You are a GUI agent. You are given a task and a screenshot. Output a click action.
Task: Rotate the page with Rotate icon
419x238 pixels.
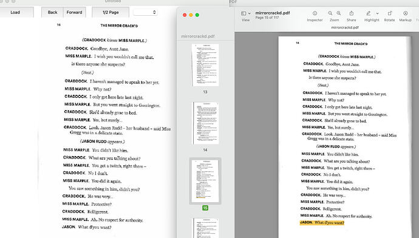[390, 13]
